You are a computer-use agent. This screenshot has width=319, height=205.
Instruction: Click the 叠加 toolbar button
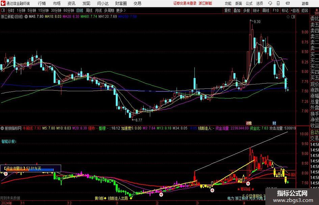[237, 10]
